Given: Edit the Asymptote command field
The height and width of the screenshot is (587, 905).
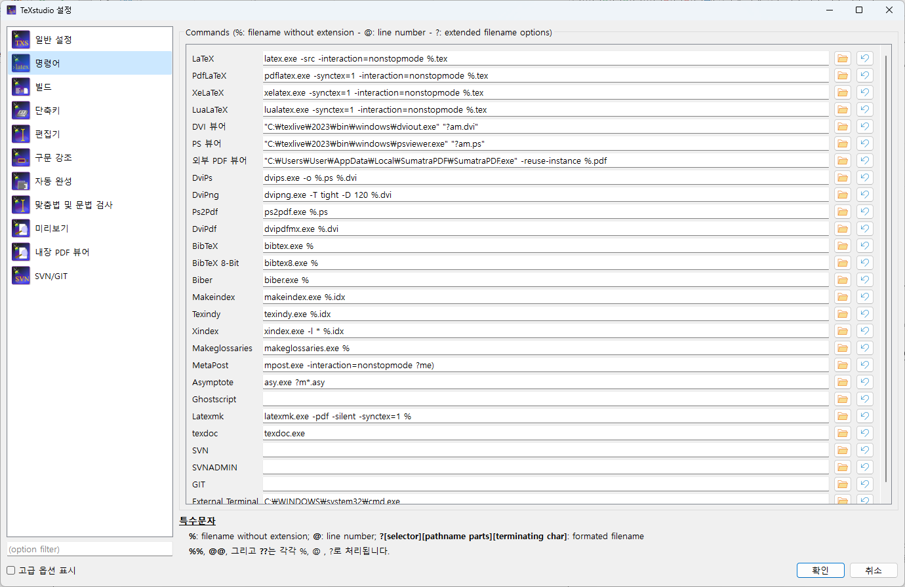Looking at the screenshot, I should click(546, 382).
